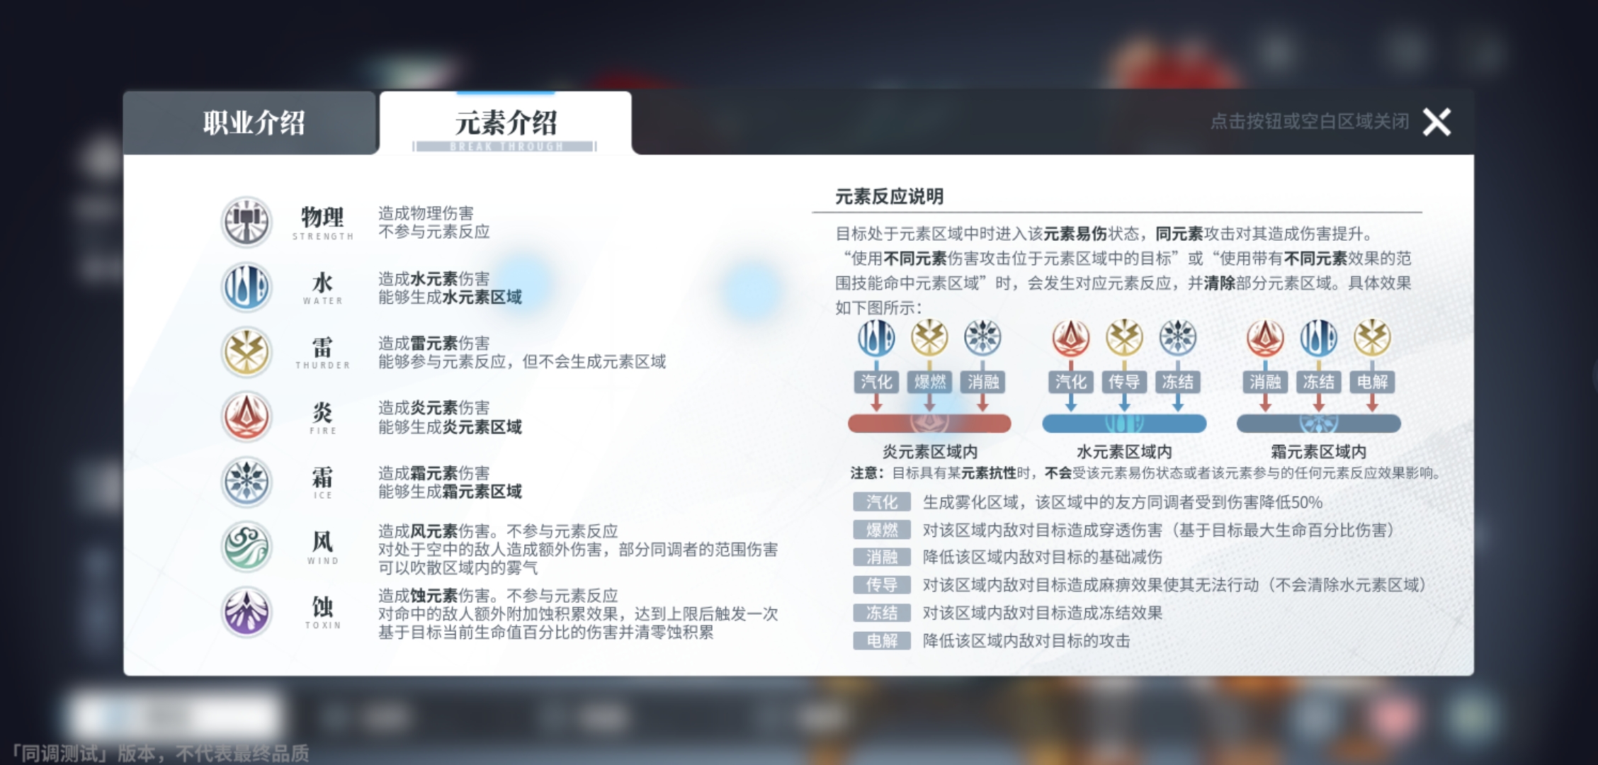Switch to the 职业介绍 tab
This screenshot has width=1598, height=765.
click(253, 123)
